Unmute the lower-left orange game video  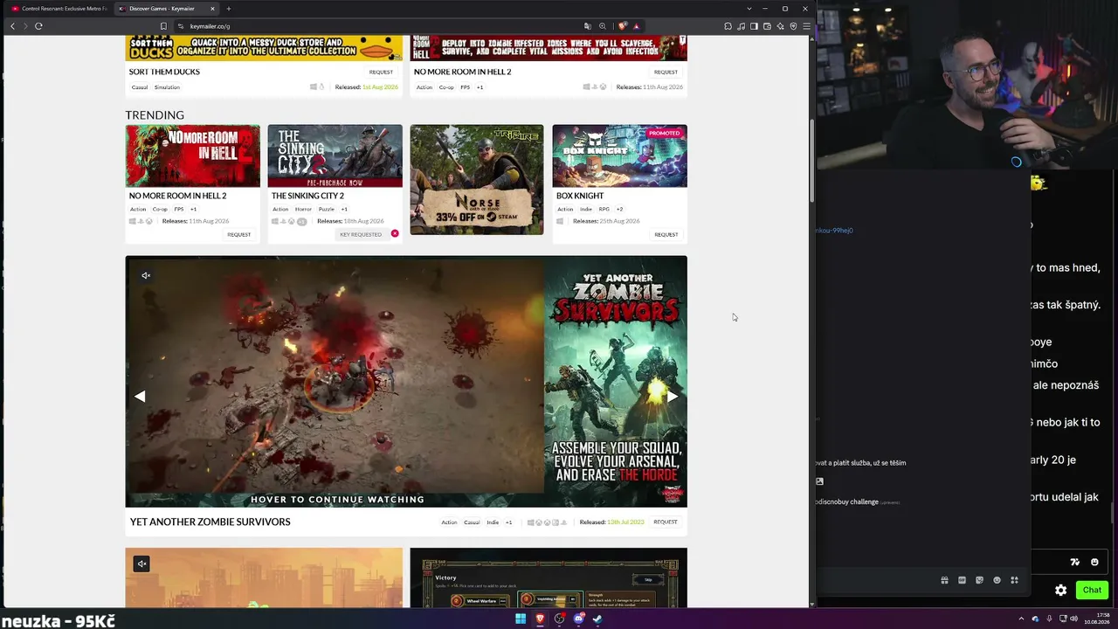141,563
